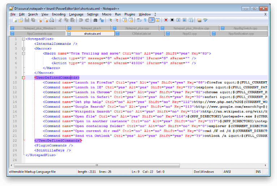
Task: Open the Encoding menu
Action: tap(59, 14)
